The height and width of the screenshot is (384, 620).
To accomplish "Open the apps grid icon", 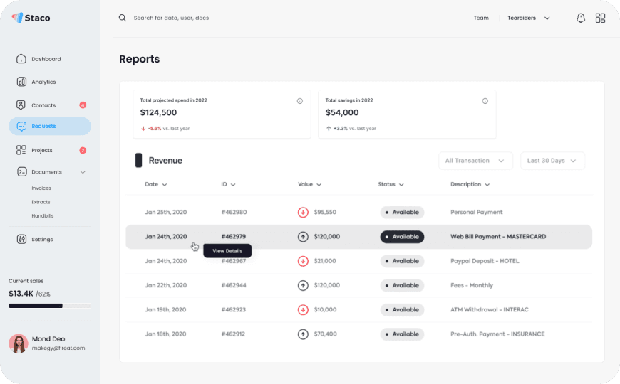I will pyautogui.click(x=600, y=18).
